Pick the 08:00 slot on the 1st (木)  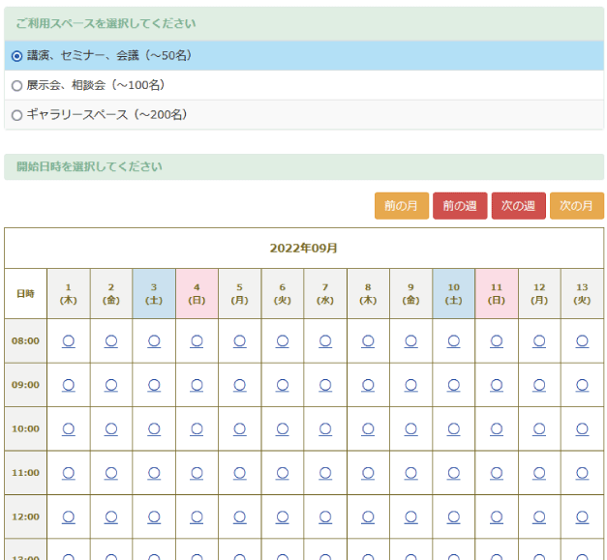[x=69, y=340]
